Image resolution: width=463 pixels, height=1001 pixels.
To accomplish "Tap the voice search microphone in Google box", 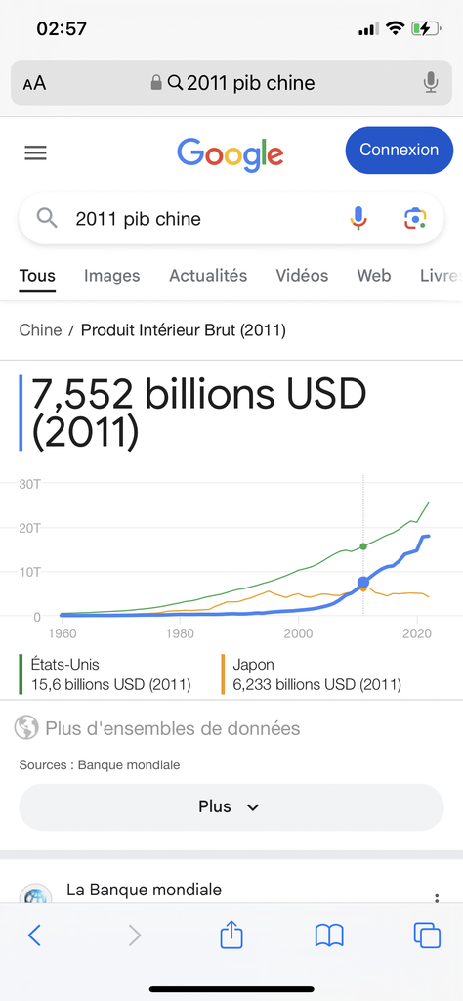I will 358,218.
